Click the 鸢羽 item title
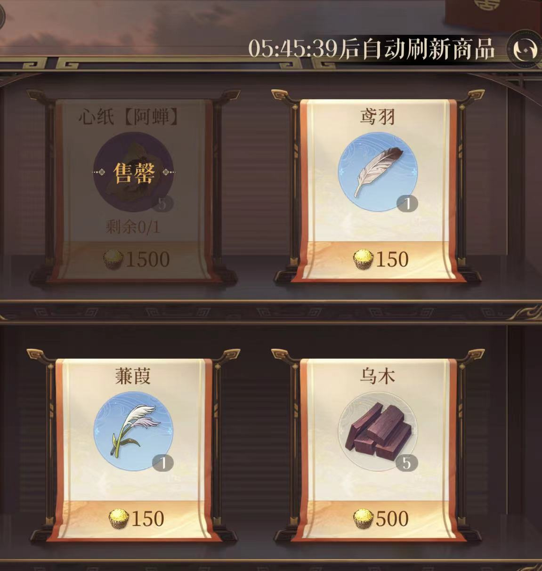Viewport: 542px width, 571px height. click(378, 116)
